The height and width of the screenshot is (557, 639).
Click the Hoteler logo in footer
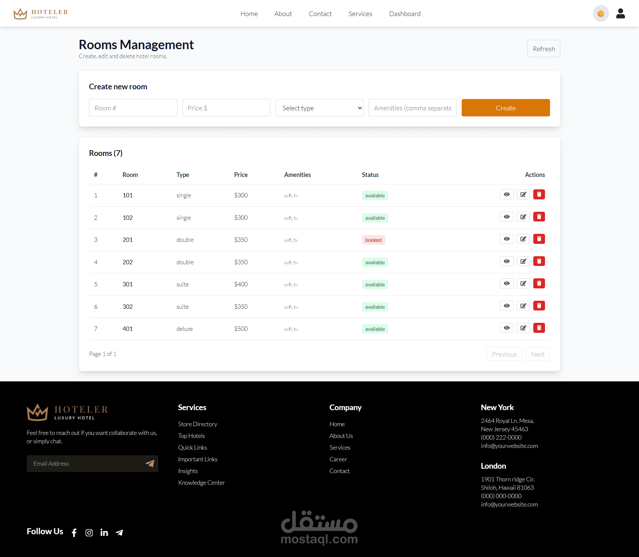(x=68, y=412)
